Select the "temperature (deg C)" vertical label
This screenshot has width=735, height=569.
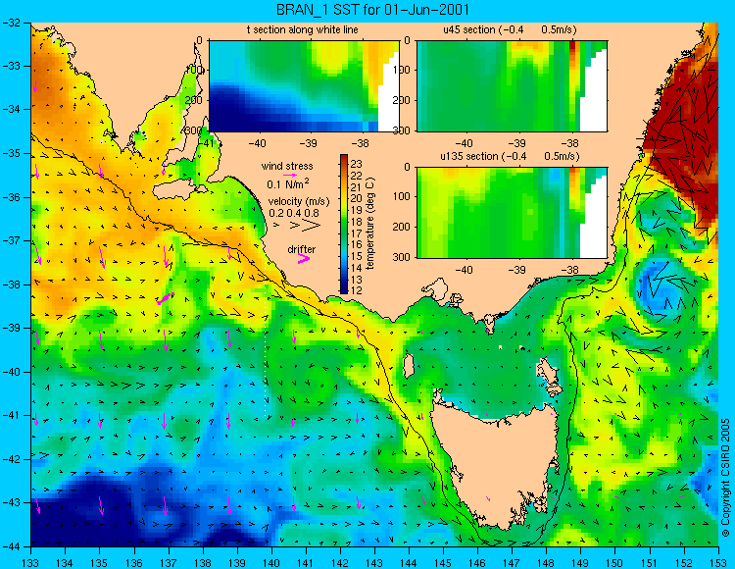click(x=370, y=224)
